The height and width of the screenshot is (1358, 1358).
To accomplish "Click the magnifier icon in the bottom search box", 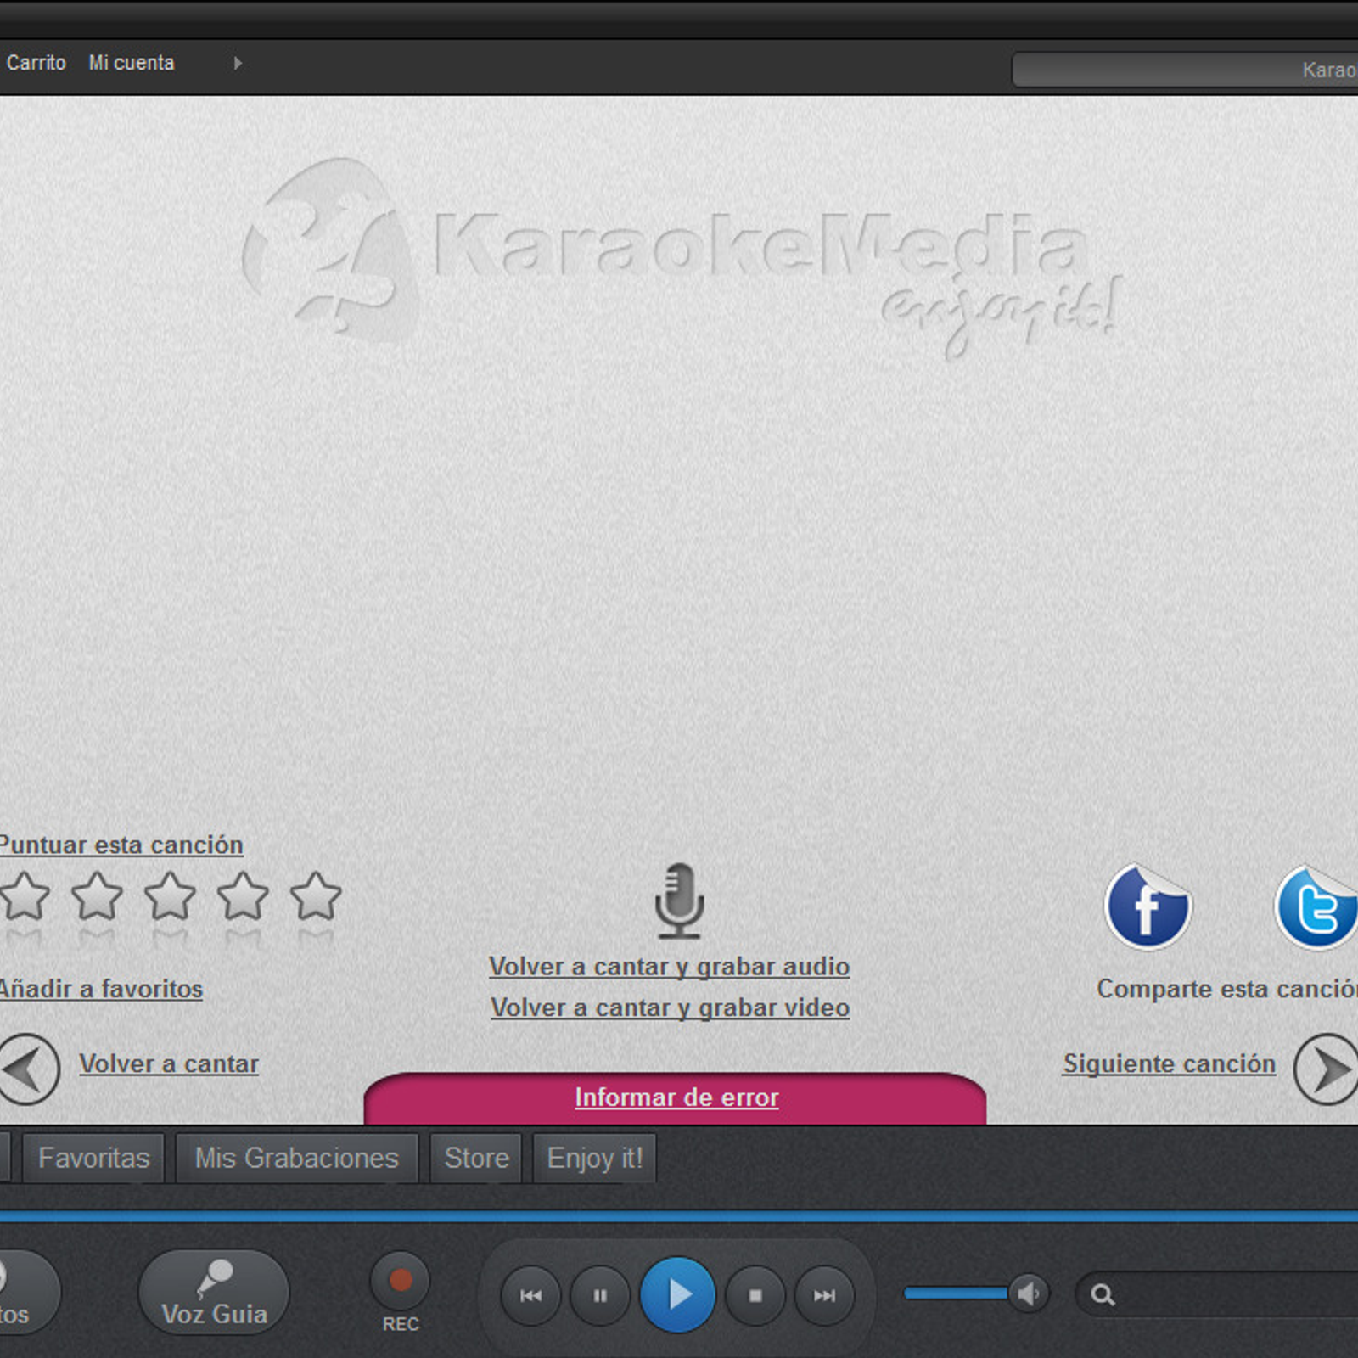I will tap(1103, 1294).
